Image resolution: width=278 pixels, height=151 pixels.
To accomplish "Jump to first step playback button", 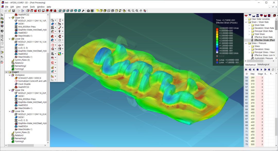I will click(246, 70).
